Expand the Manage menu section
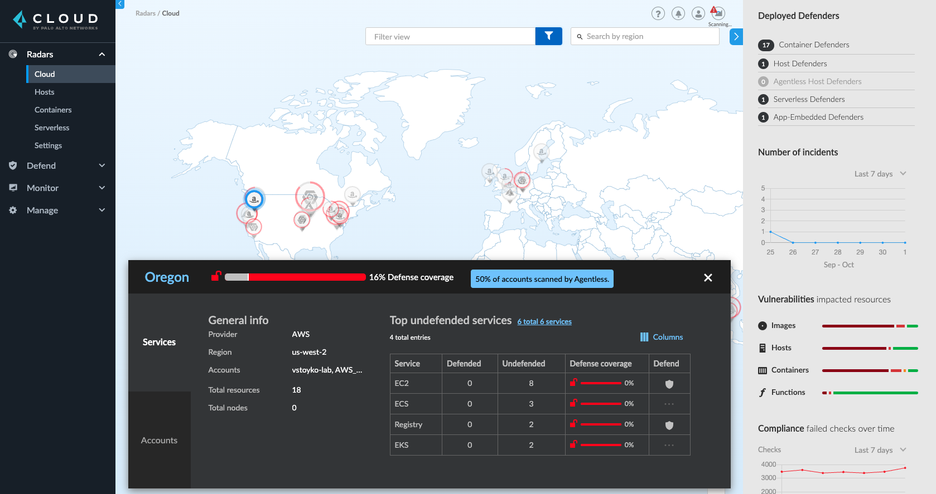The image size is (936, 494). point(102,210)
